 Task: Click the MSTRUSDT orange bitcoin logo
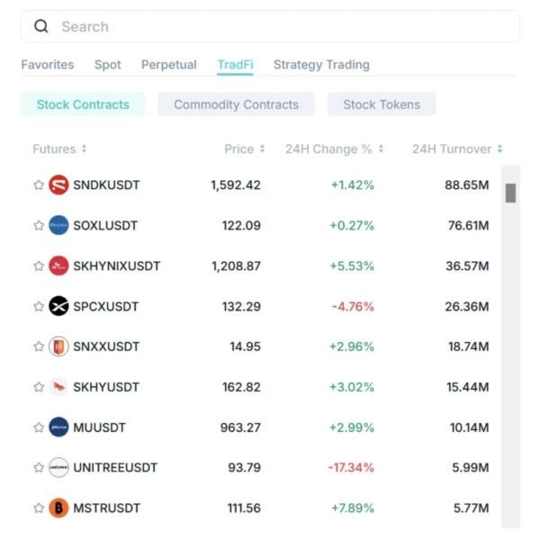(58, 508)
